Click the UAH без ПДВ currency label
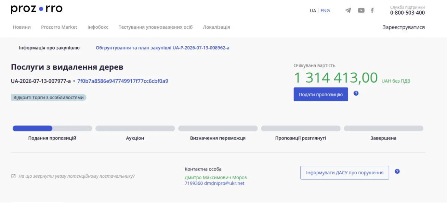The height and width of the screenshot is (203, 447). pos(396,81)
